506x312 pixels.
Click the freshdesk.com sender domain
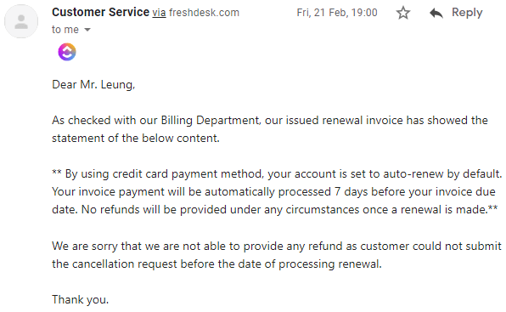point(204,13)
